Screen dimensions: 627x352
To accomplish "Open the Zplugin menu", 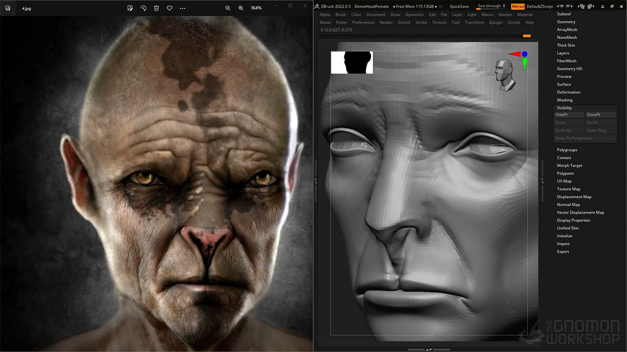I will click(496, 22).
